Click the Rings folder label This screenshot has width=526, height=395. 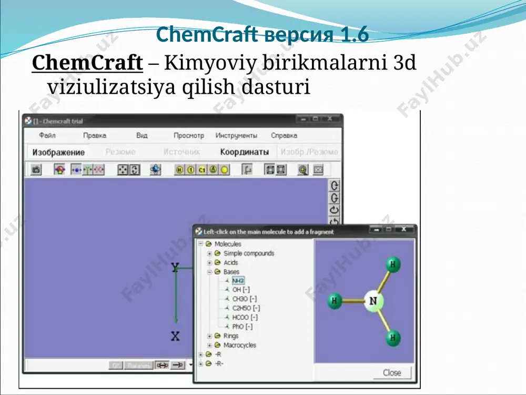[231, 336]
